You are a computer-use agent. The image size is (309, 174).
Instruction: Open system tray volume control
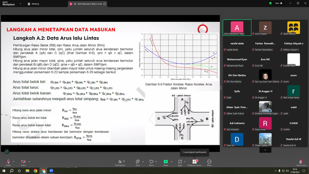[x=287, y=171]
